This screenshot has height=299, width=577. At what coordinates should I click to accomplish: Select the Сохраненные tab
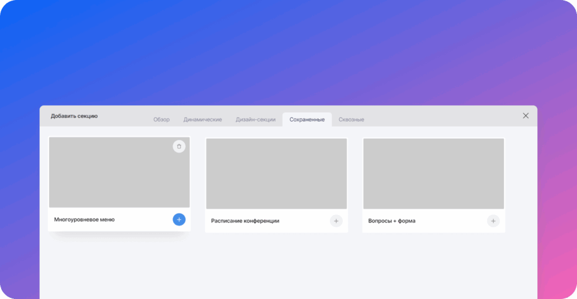[307, 119]
